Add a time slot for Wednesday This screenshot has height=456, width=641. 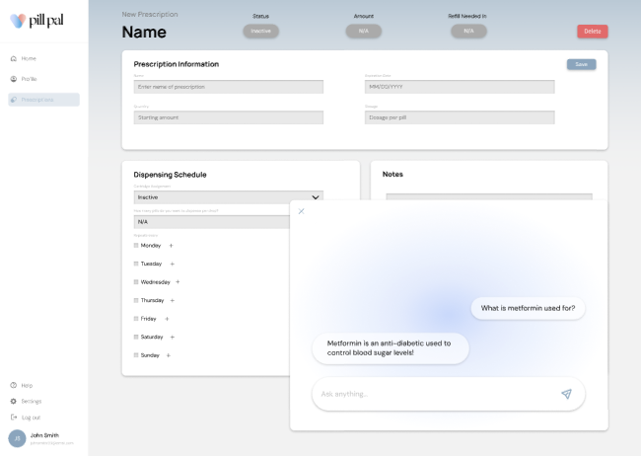pyautogui.click(x=178, y=282)
